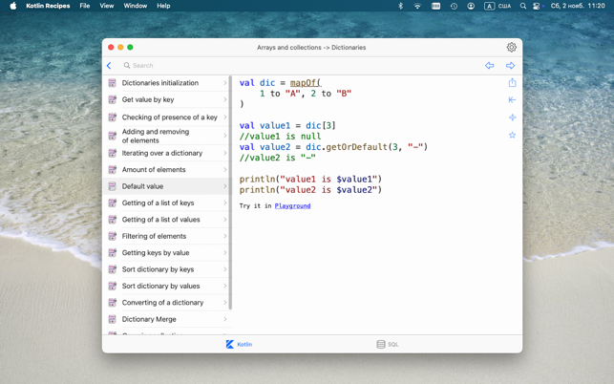Screen dimensions: 614x384
Task: Expand Getting of a list of values chevron
Action: click(x=225, y=220)
